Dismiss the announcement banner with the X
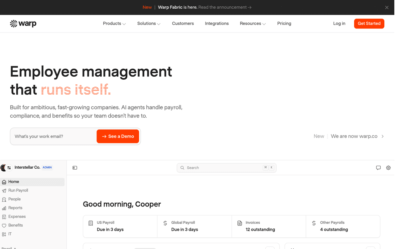The image size is (399, 249). click(x=387, y=7)
